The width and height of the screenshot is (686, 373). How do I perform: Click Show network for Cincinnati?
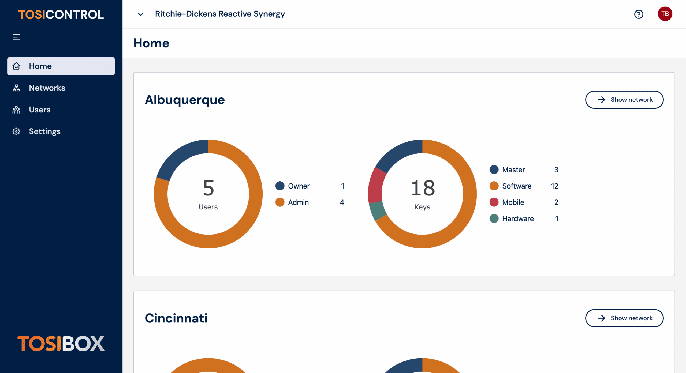[x=625, y=318]
